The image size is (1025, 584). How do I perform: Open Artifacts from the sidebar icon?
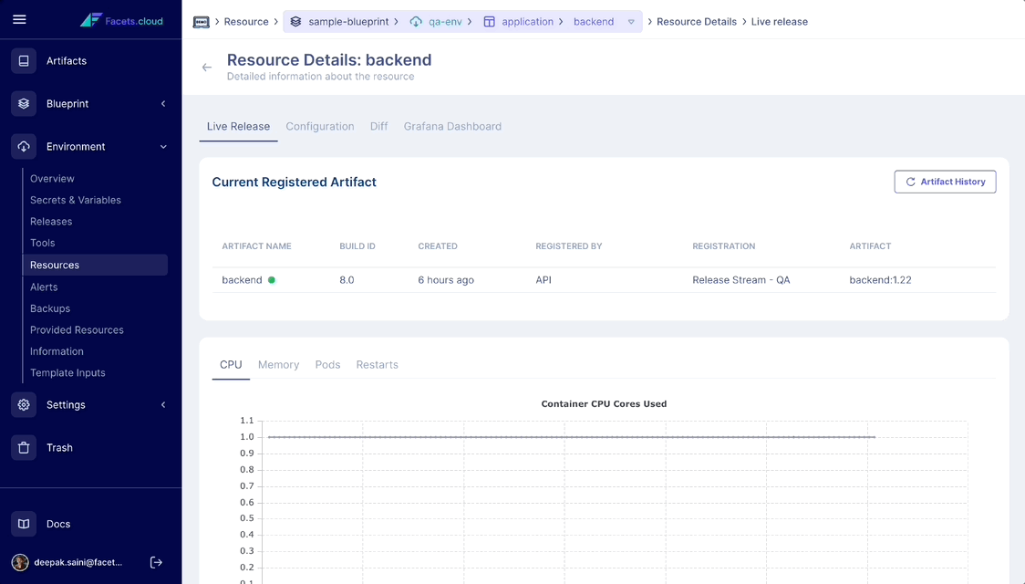pyautogui.click(x=24, y=61)
